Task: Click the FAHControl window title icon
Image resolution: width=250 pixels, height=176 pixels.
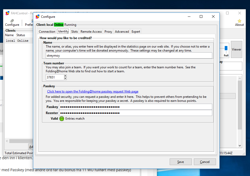Action: click(7, 13)
